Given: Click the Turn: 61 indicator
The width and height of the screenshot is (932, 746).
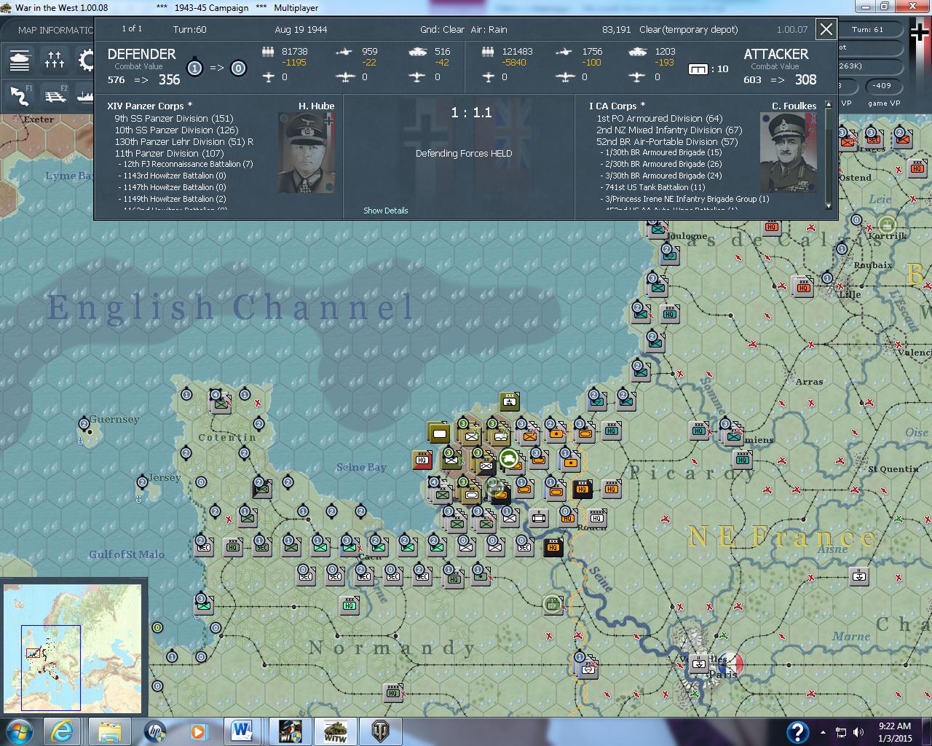Looking at the screenshot, I should point(868,29).
